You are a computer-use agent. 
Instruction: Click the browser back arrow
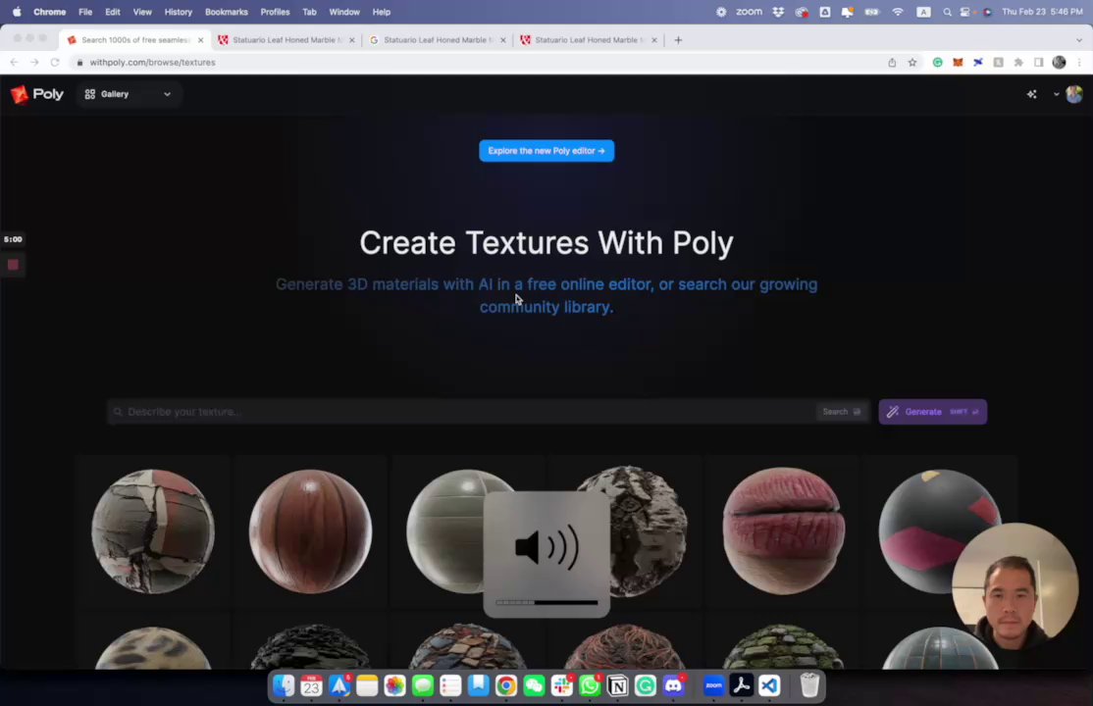tap(14, 62)
